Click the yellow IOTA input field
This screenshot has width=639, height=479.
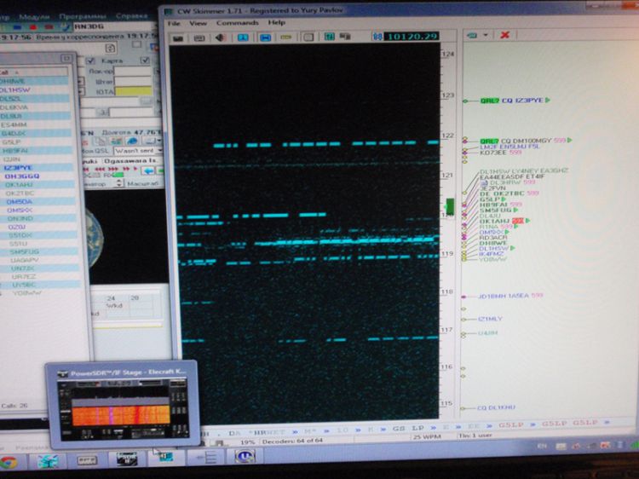point(133,91)
